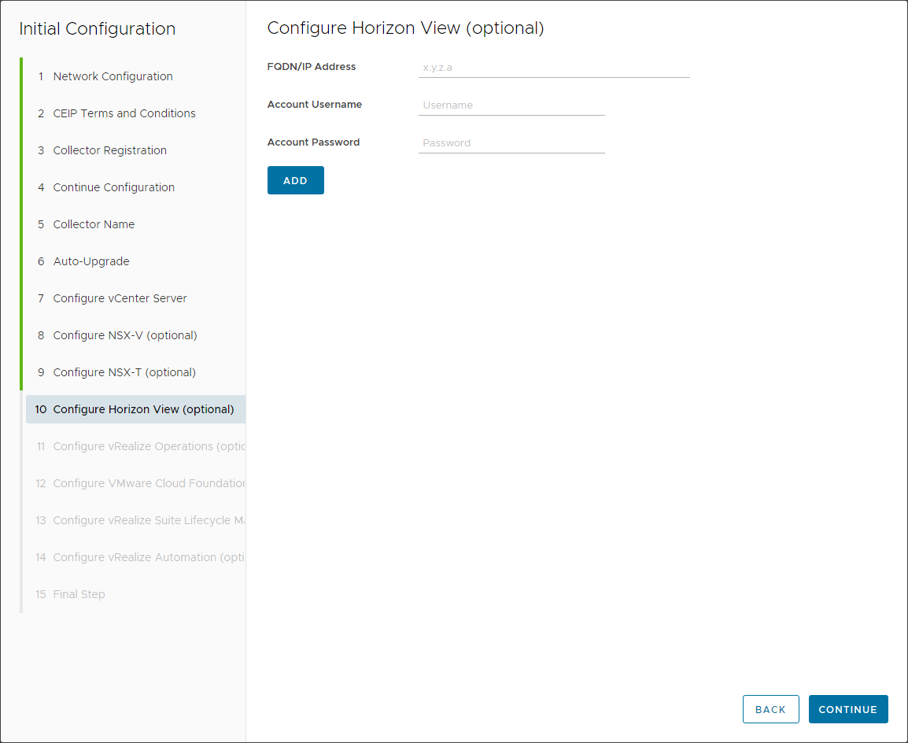Image resolution: width=908 pixels, height=743 pixels.
Task: Select step 11 Configure vRealize Operations
Action: pyautogui.click(x=135, y=446)
